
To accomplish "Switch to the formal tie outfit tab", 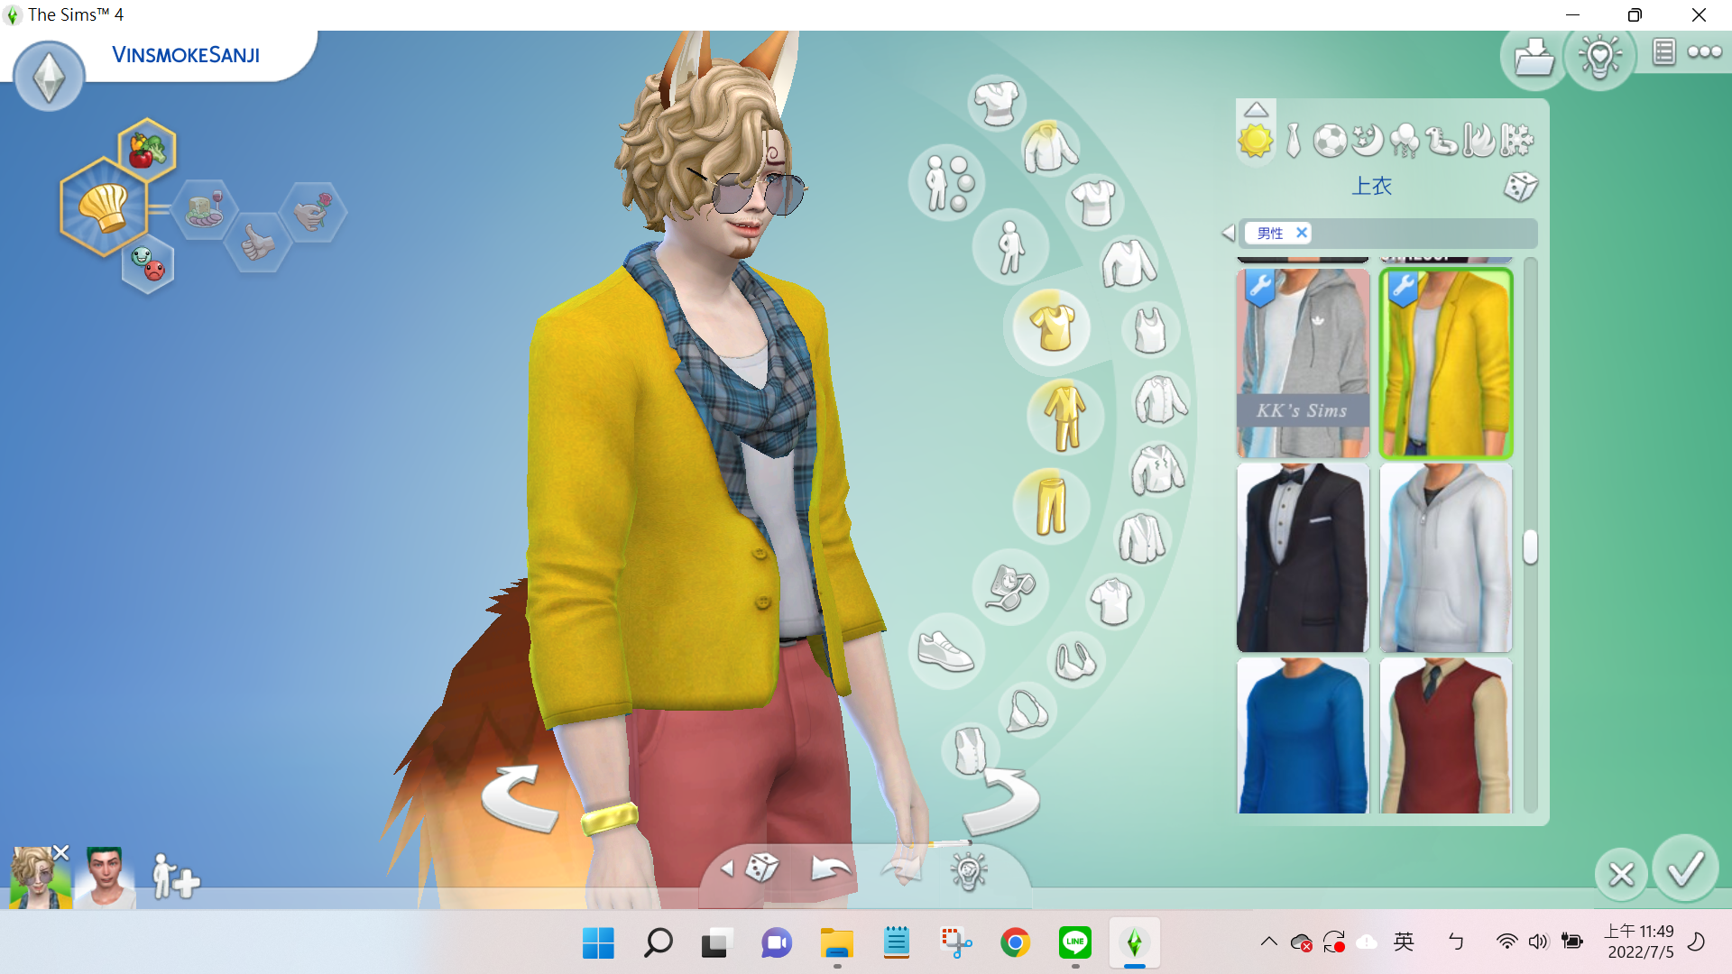I will [x=1294, y=141].
